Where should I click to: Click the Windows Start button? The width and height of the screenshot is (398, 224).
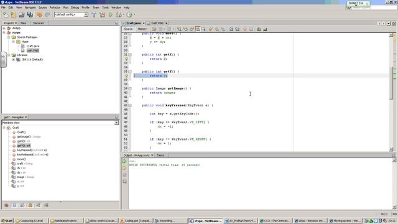[7, 221]
